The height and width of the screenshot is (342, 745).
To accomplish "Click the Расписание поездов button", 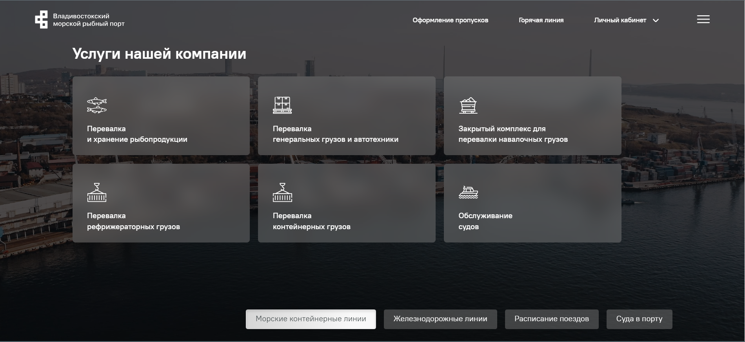I will (x=552, y=319).
